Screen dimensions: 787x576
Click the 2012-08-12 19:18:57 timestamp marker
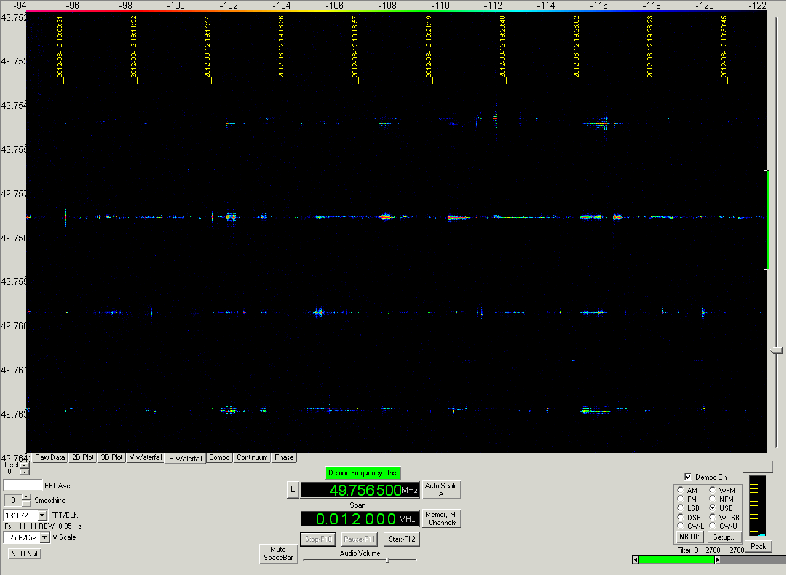click(355, 47)
